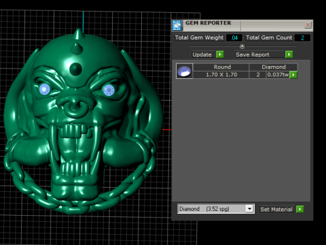Image resolution: width=326 pixels, height=245 pixels.
Task: Click the Total Gem Weight label
Action: pos(199,37)
